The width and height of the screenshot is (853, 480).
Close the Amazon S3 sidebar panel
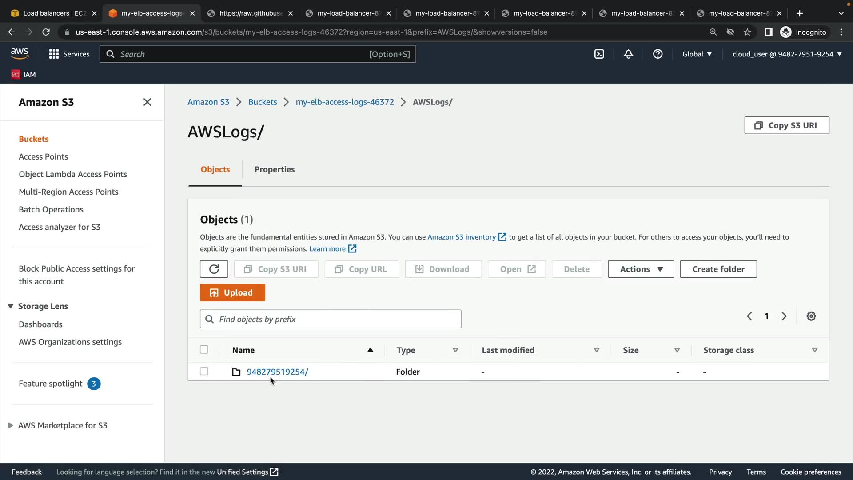(147, 102)
